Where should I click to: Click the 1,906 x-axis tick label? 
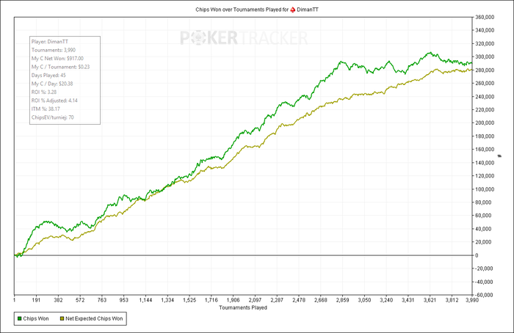pyautogui.click(x=233, y=300)
